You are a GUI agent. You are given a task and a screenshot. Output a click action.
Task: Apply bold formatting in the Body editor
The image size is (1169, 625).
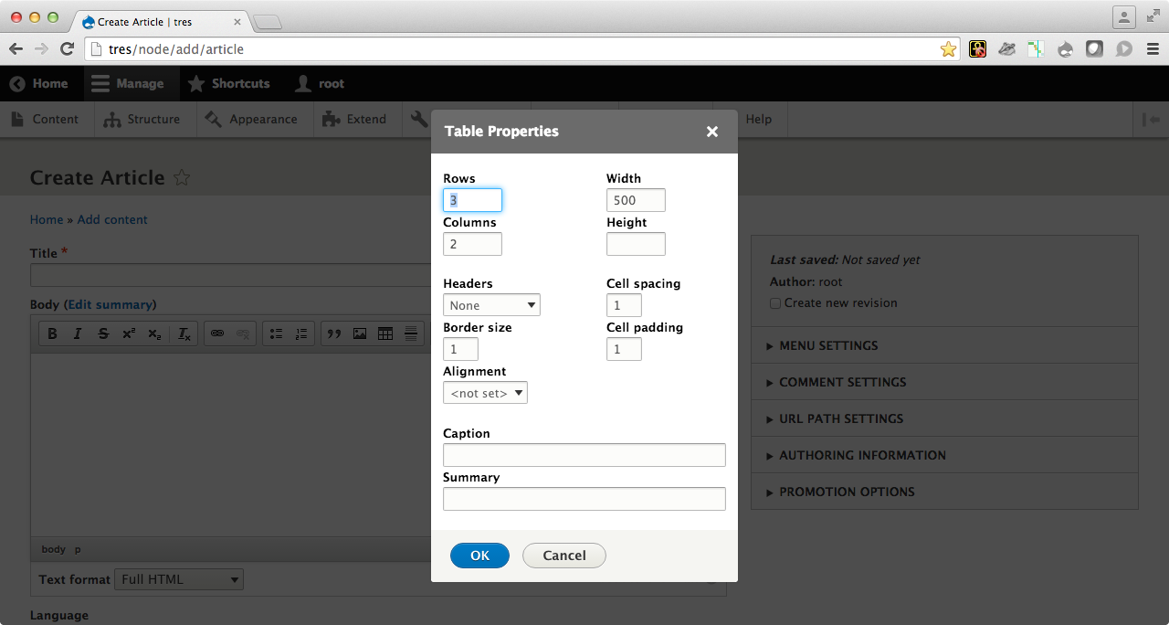[x=52, y=333]
